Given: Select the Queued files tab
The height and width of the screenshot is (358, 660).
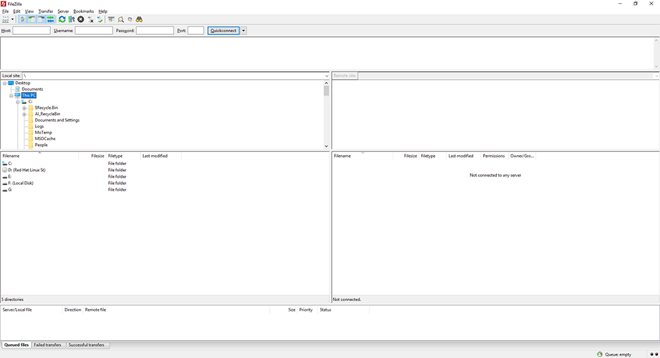Looking at the screenshot, I should pos(16,345).
